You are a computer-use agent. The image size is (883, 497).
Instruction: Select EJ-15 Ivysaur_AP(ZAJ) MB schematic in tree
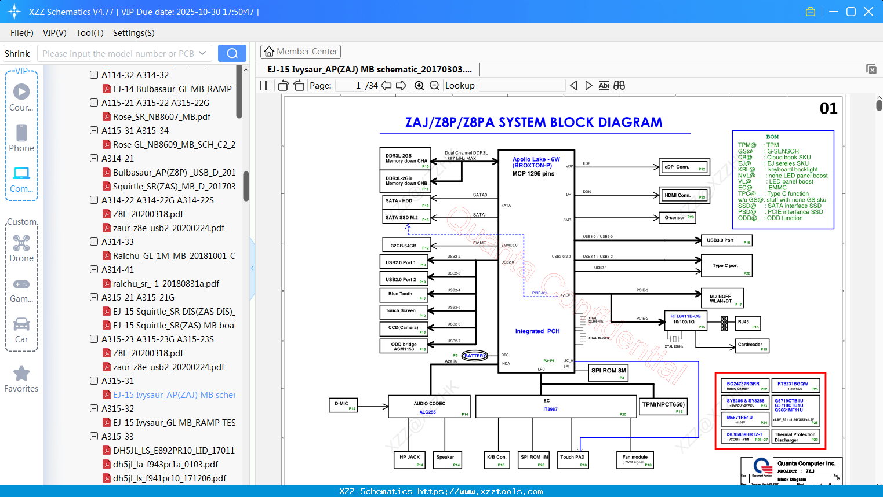coord(169,394)
